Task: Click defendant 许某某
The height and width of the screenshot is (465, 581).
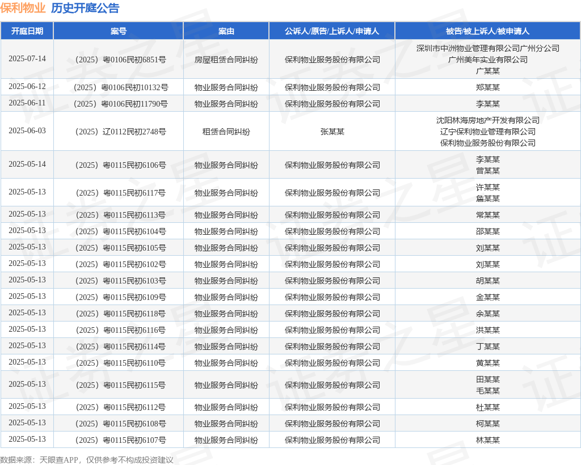Action: [487, 187]
